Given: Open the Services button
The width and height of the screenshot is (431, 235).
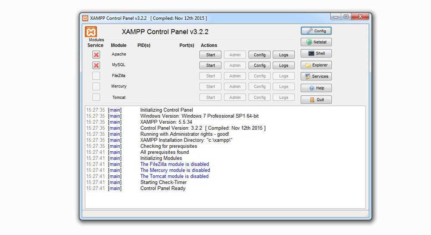Looking at the screenshot, I should [316, 76].
